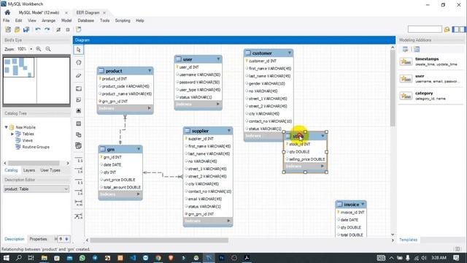
Task: Select the eraser tool
Action: pos(79,75)
